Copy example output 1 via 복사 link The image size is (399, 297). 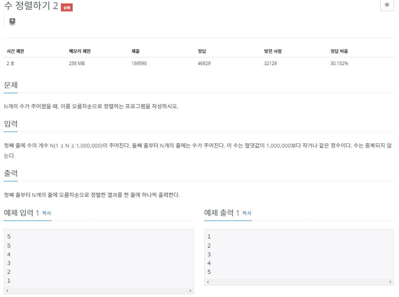246,213
